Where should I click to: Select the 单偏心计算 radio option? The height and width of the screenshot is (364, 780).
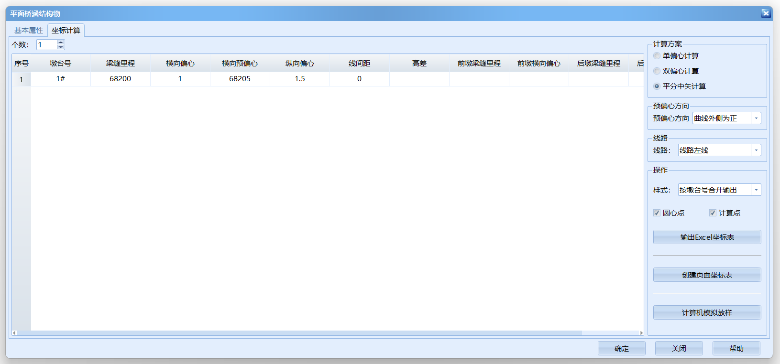pyautogui.click(x=657, y=56)
